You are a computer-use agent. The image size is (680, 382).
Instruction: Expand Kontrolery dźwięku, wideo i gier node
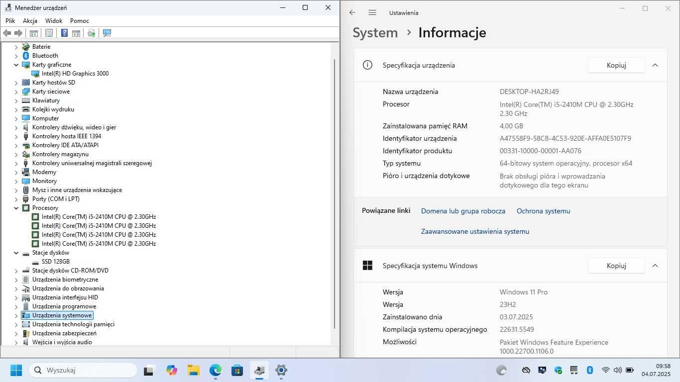tap(16, 127)
